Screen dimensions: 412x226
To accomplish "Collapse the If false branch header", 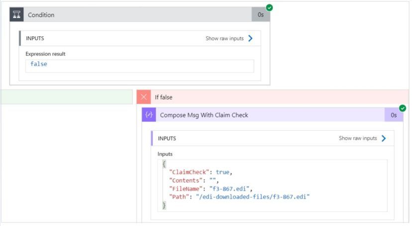I will pos(163,97).
